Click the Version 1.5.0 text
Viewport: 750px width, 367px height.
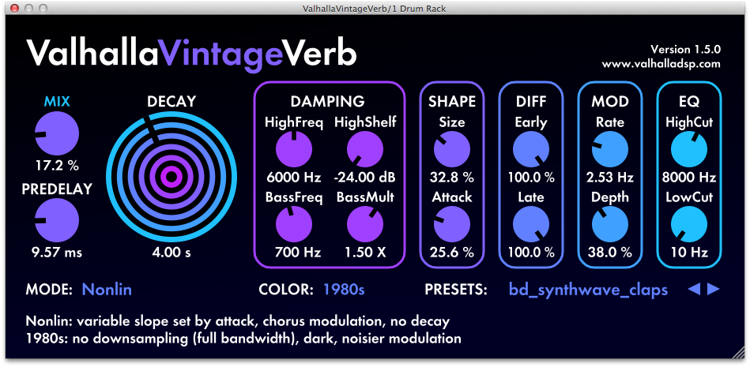point(685,49)
